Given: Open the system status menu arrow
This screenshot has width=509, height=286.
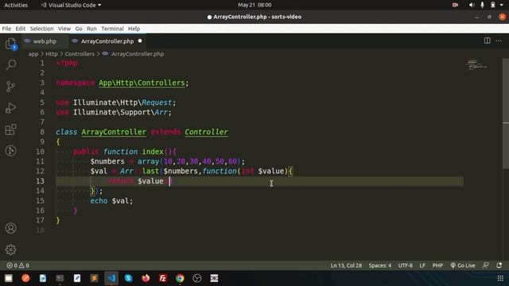Looking at the screenshot, I should pos(502,5).
